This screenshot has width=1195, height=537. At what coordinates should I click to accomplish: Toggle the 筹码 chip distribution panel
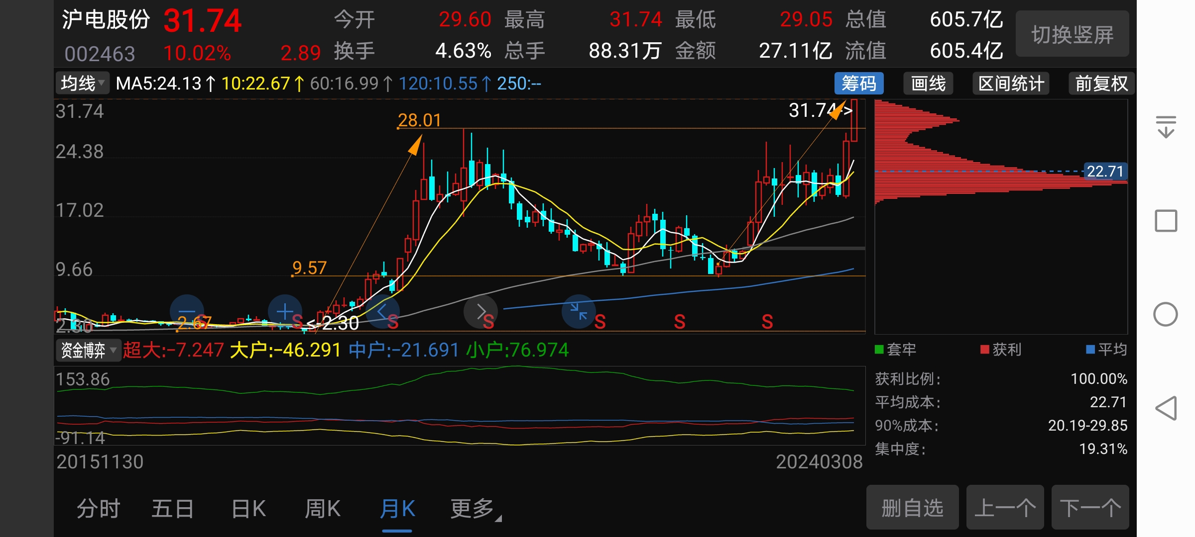(x=859, y=84)
